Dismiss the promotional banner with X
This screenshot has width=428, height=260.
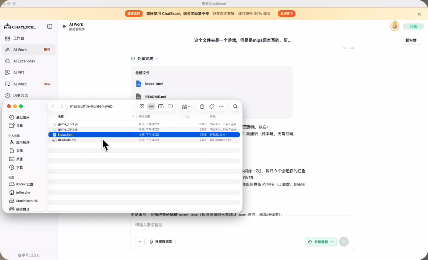419,14
